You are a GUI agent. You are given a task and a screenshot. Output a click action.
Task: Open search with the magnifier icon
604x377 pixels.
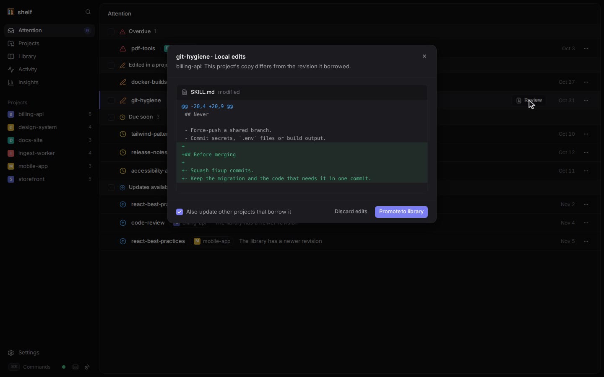(88, 12)
